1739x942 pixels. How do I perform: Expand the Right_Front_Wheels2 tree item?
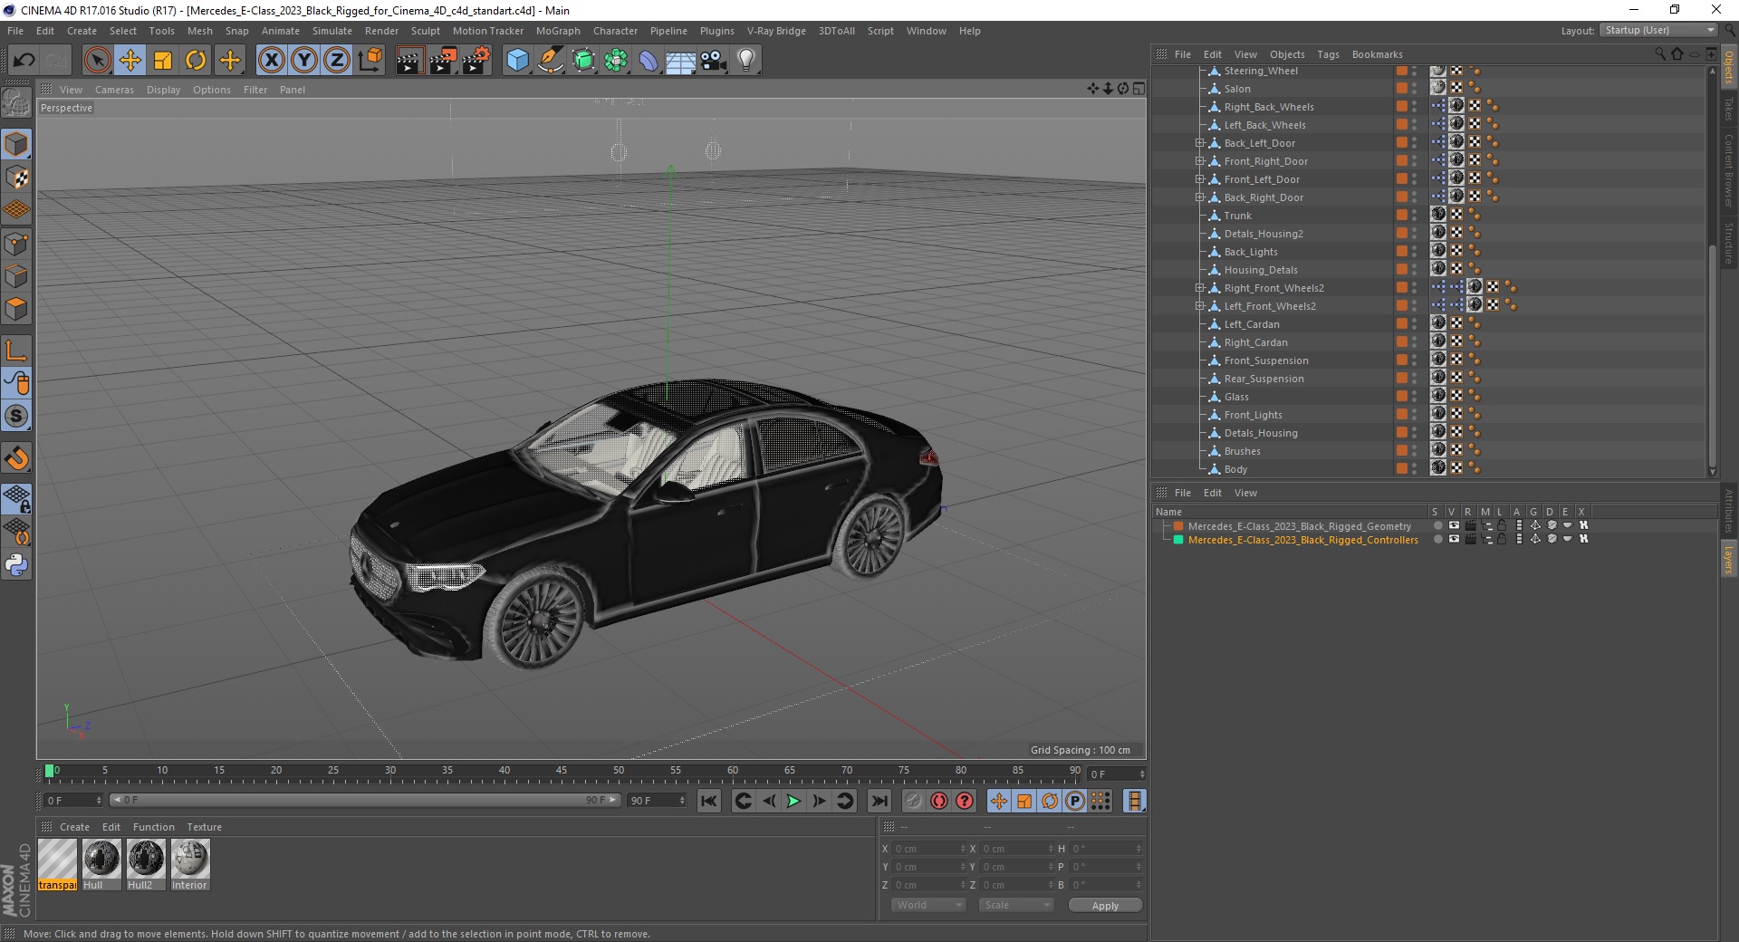pos(1199,288)
